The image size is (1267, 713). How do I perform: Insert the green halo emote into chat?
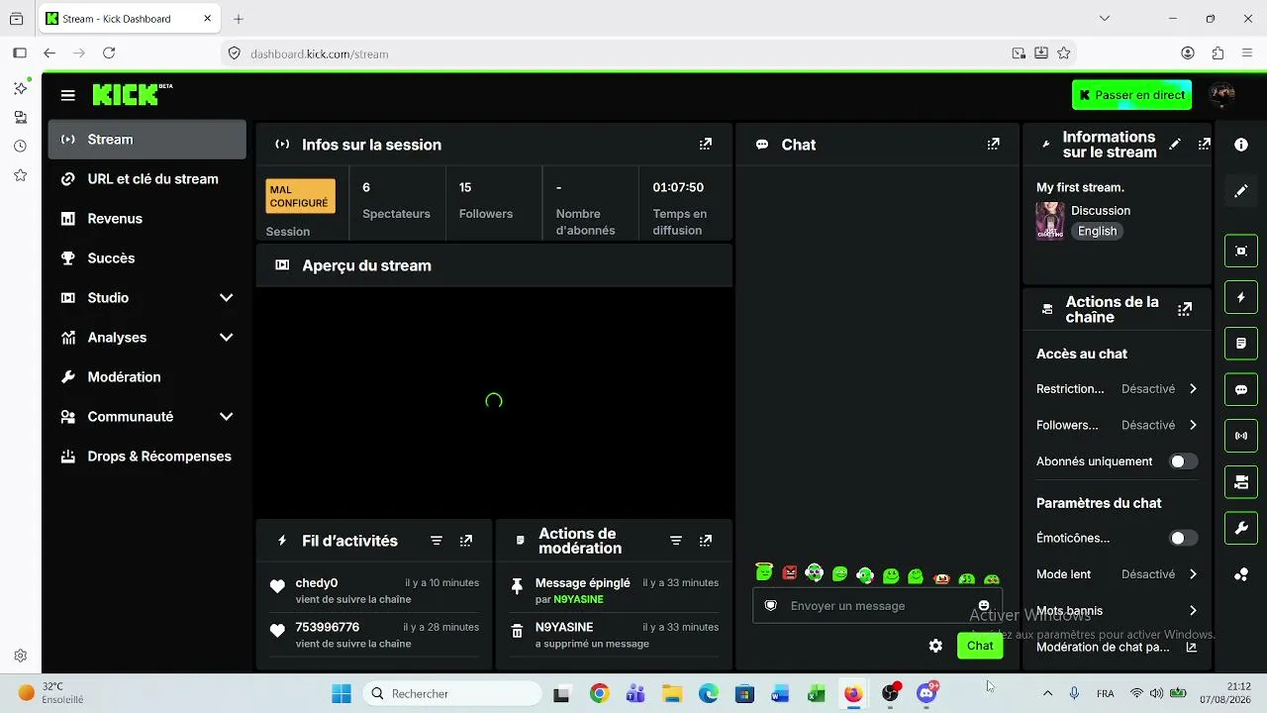pyautogui.click(x=764, y=572)
